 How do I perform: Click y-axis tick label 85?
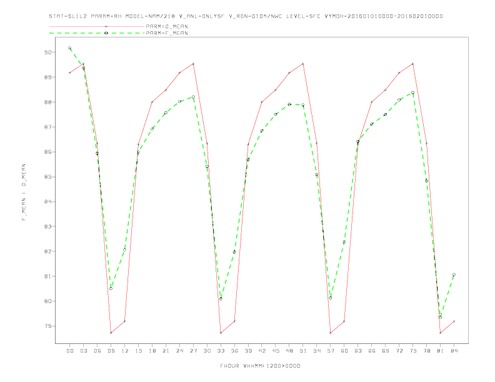click(47, 177)
